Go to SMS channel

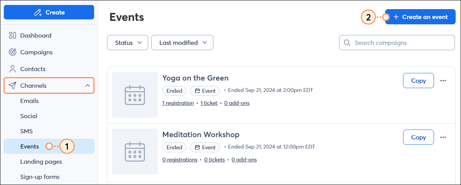[x=26, y=131]
